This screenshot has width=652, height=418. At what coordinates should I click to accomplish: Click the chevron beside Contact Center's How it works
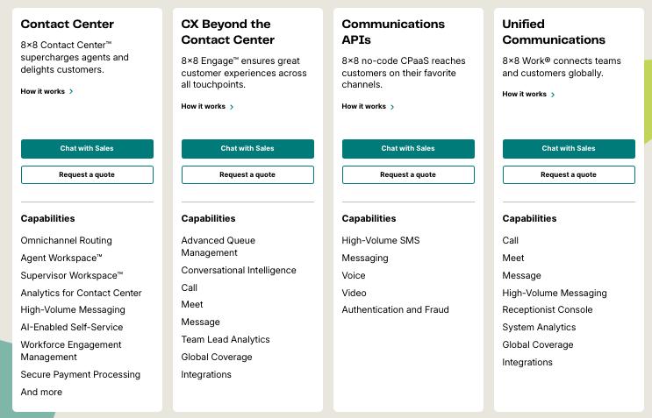pyautogui.click(x=71, y=91)
